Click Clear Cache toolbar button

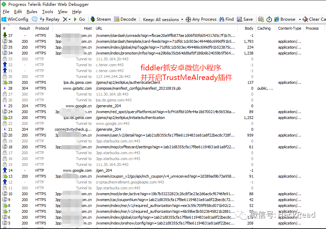(314, 19)
